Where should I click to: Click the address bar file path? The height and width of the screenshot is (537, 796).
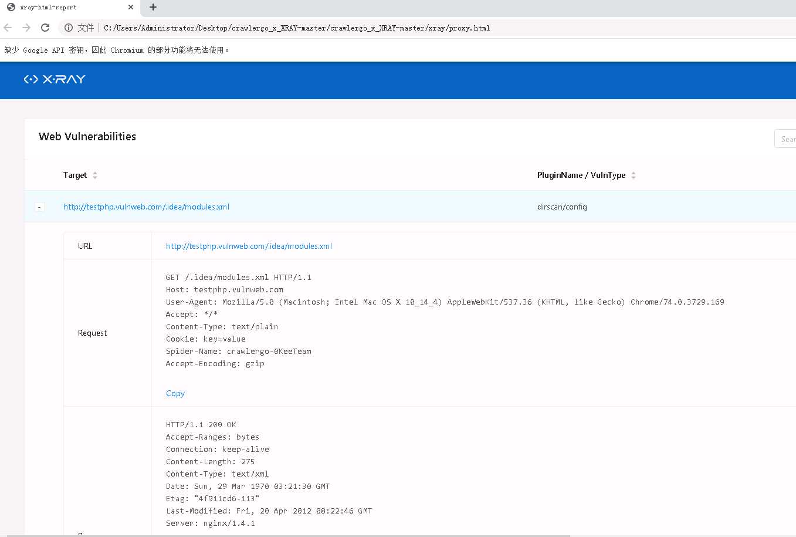[297, 28]
